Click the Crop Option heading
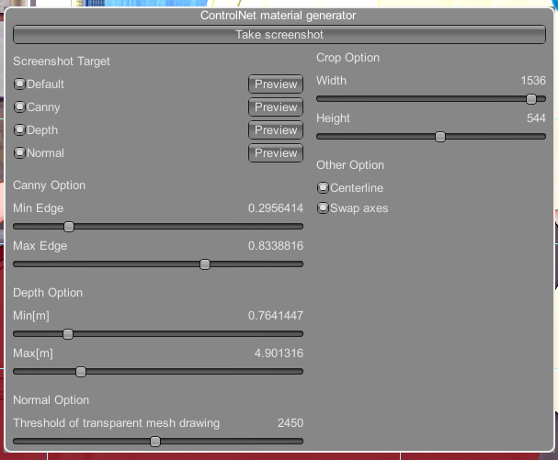The width and height of the screenshot is (558, 460). pos(347,58)
